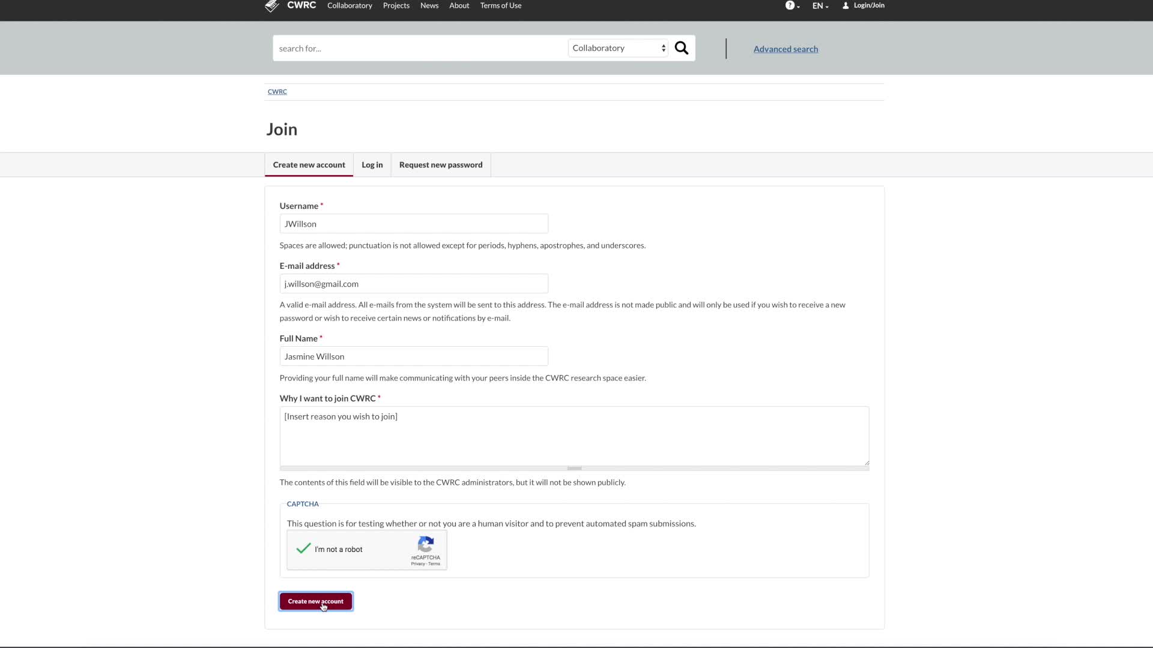The width and height of the screenshot is (1153, 648).
Task: Click the CAPTCHA fieldset legend
Action: [303, 504]
